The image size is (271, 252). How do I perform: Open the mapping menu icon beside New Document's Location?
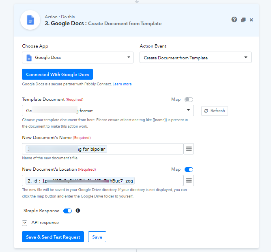pyautogui.click(x=189, y=180)
